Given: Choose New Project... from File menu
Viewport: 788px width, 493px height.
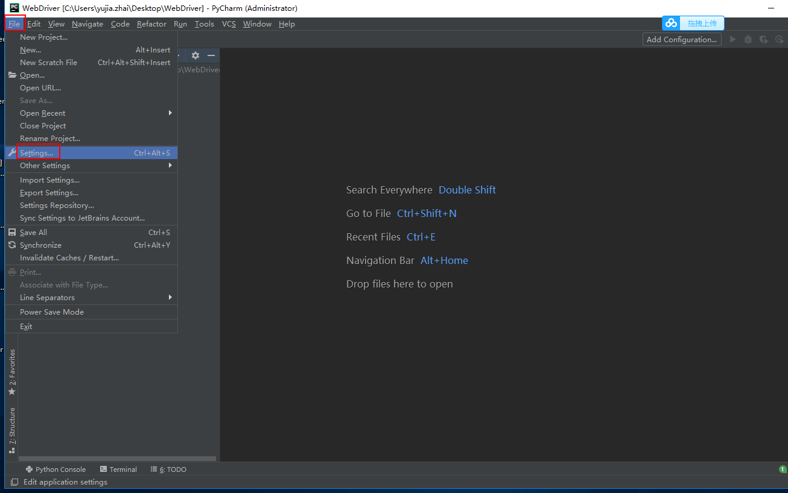Looking at the screenshot, I should pos(91,37).
